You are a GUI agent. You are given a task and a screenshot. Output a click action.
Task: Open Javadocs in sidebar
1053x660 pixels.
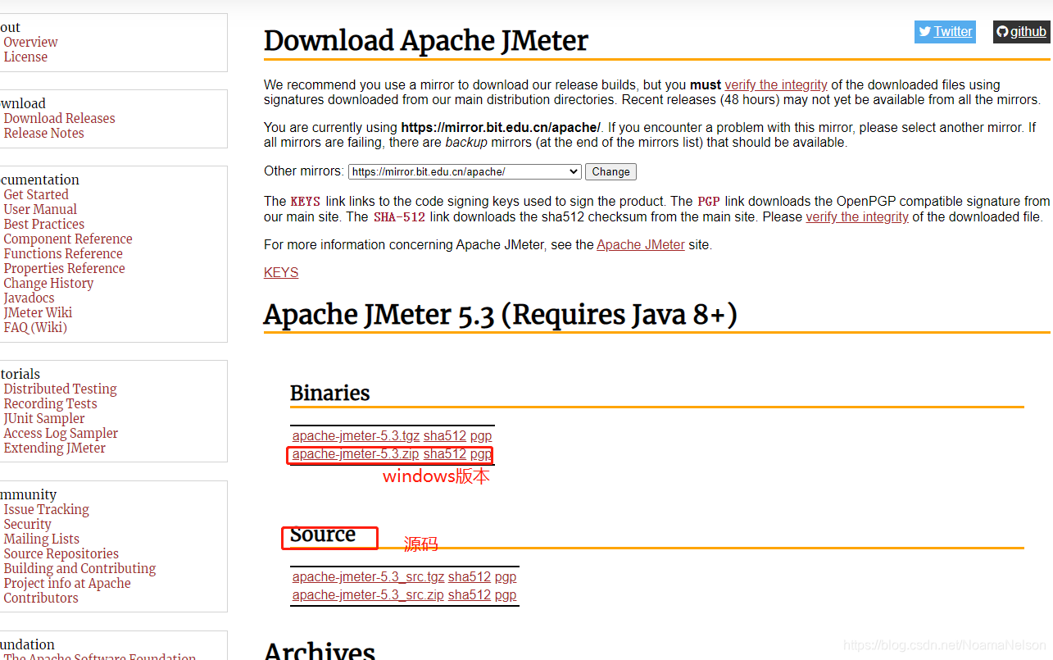[x=29, y=298]
